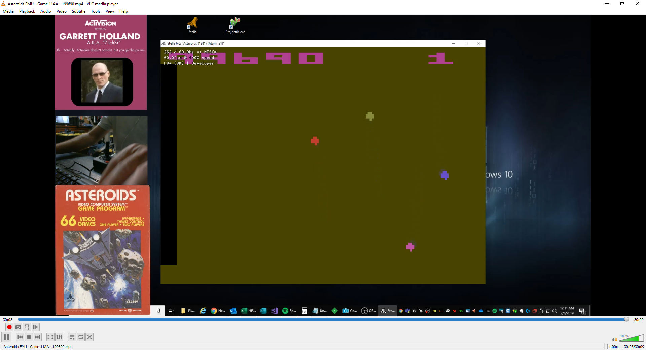Stop playback with the stop button
Viewport: 646px width, 350px height.
(x=29, y=337)
